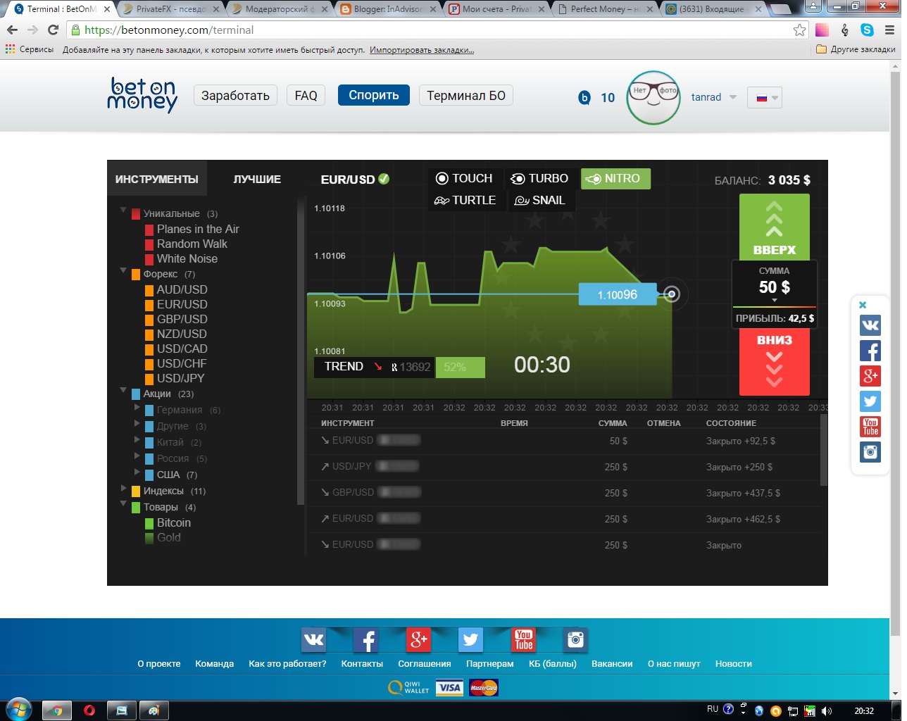Click the YouTube icon in the footer

point(523,639)
